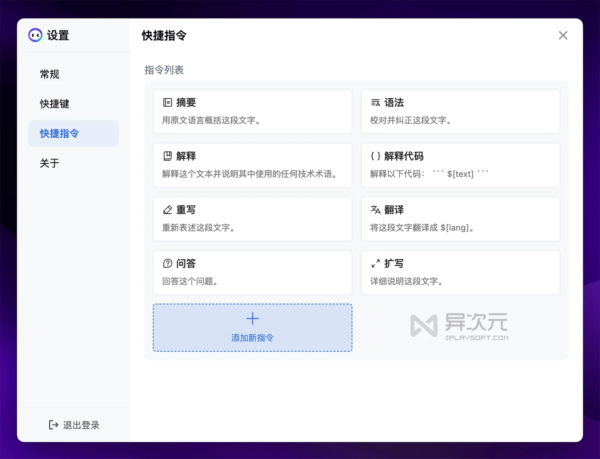Open the 关于 about section

tap(49, 163)
